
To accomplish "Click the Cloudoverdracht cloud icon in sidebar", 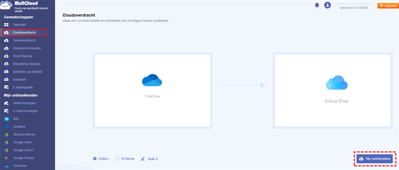I will pyautogui.click(x=6, y=32).
